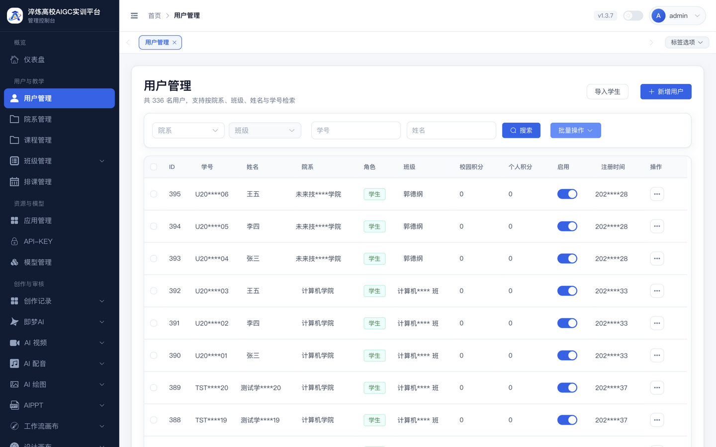This screenshot has height=447, width=716.
Task: Click the platform logo icon
Action: tap(15, 16)
